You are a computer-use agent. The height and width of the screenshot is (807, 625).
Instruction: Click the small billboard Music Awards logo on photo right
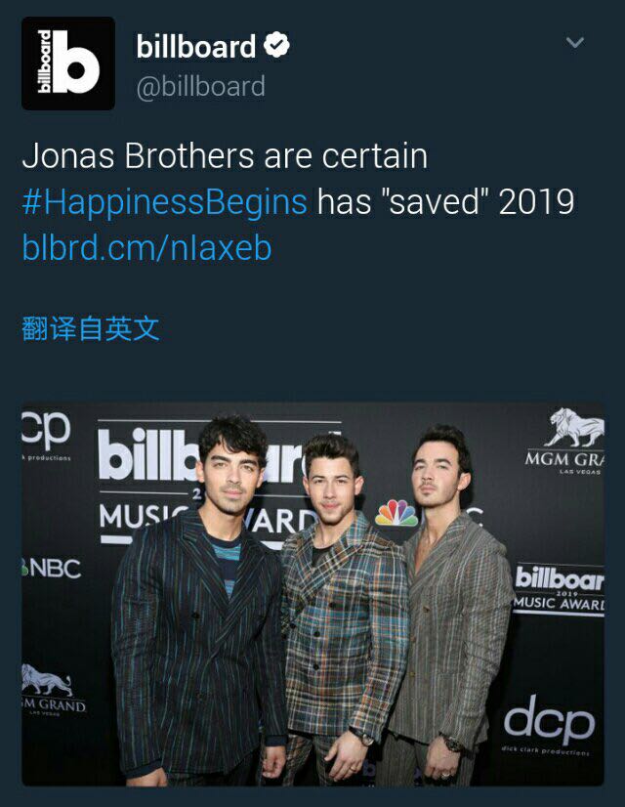tap(560, 588)
